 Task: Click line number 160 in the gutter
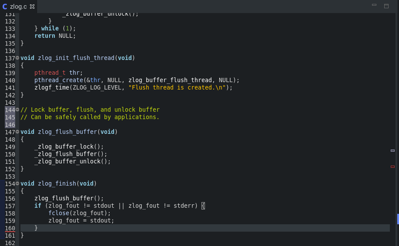(10, 228)
